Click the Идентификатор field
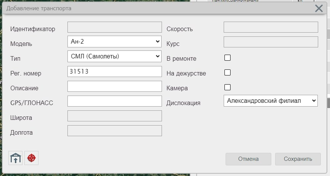 click(x=114, y=27)
